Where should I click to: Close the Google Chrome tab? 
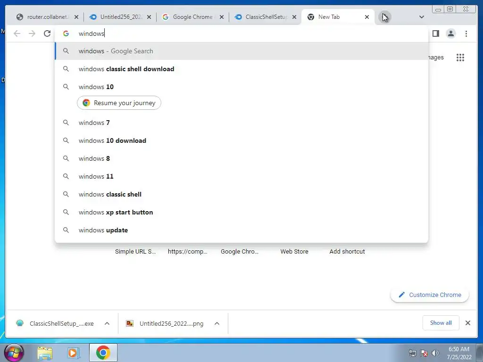pos(222,17)
